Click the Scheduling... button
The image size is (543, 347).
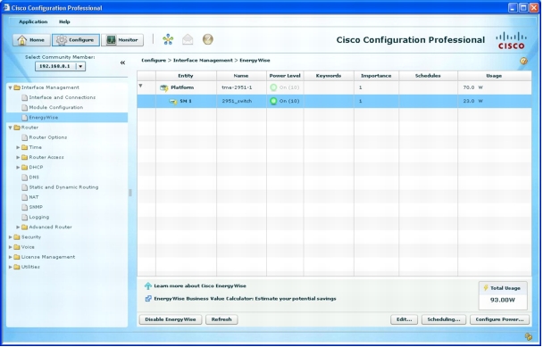444,319
